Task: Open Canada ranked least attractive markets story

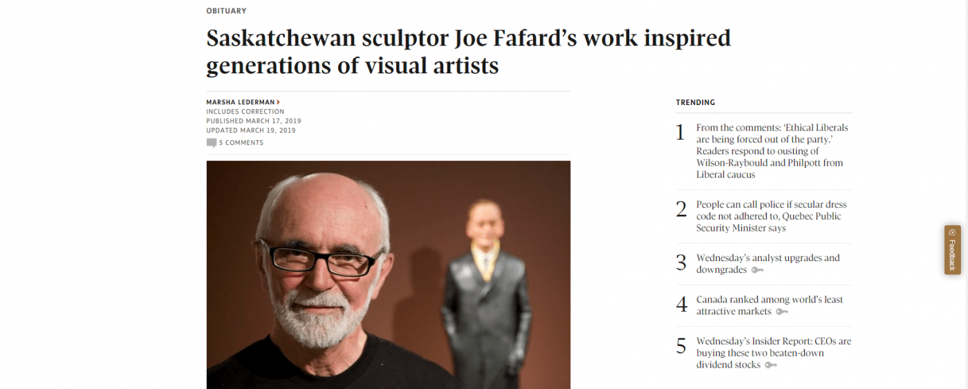Action: pos(770,305)
